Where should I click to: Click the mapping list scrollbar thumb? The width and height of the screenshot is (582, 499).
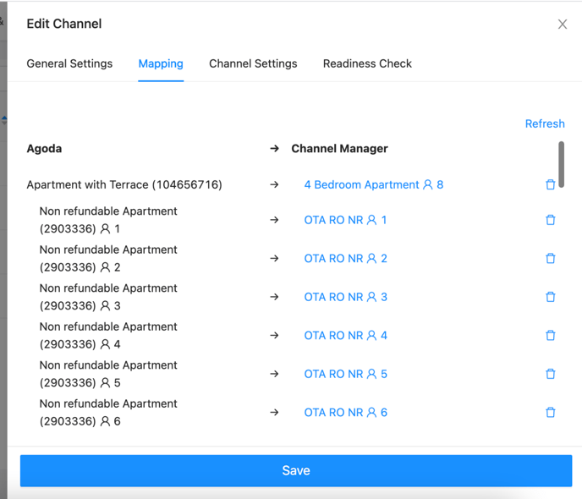pyautogui.click(x=561, y=164)
